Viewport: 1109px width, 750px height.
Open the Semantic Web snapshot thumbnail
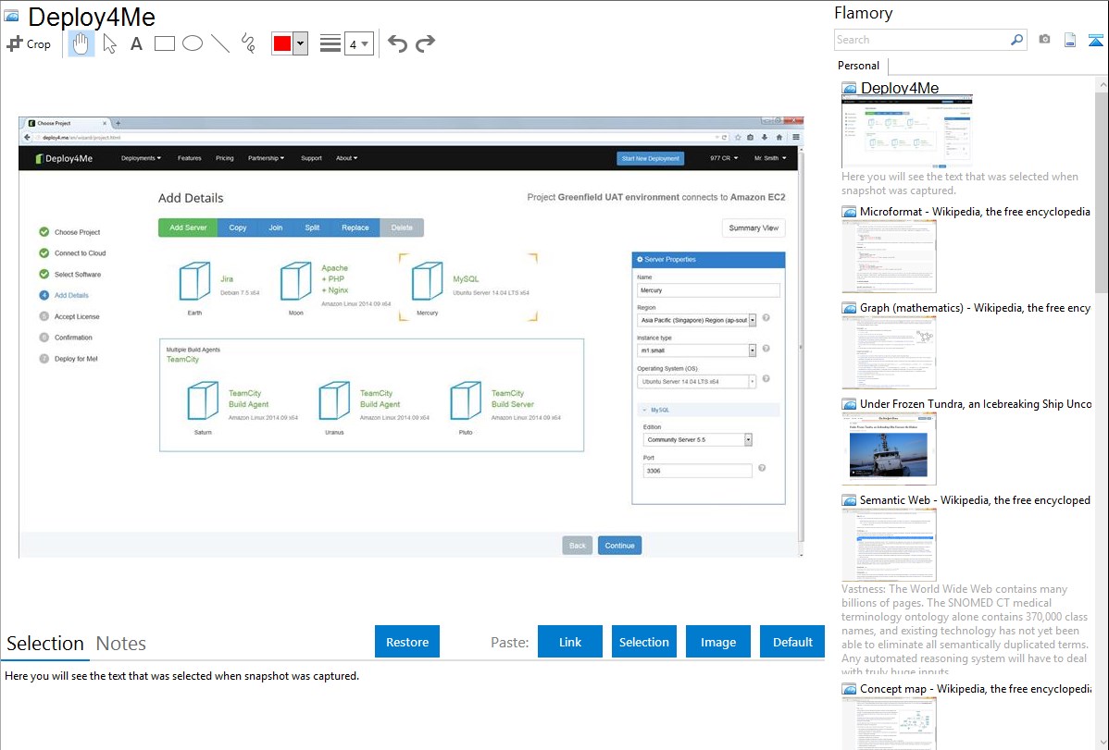pyautogui.click(x=889, y=545)
